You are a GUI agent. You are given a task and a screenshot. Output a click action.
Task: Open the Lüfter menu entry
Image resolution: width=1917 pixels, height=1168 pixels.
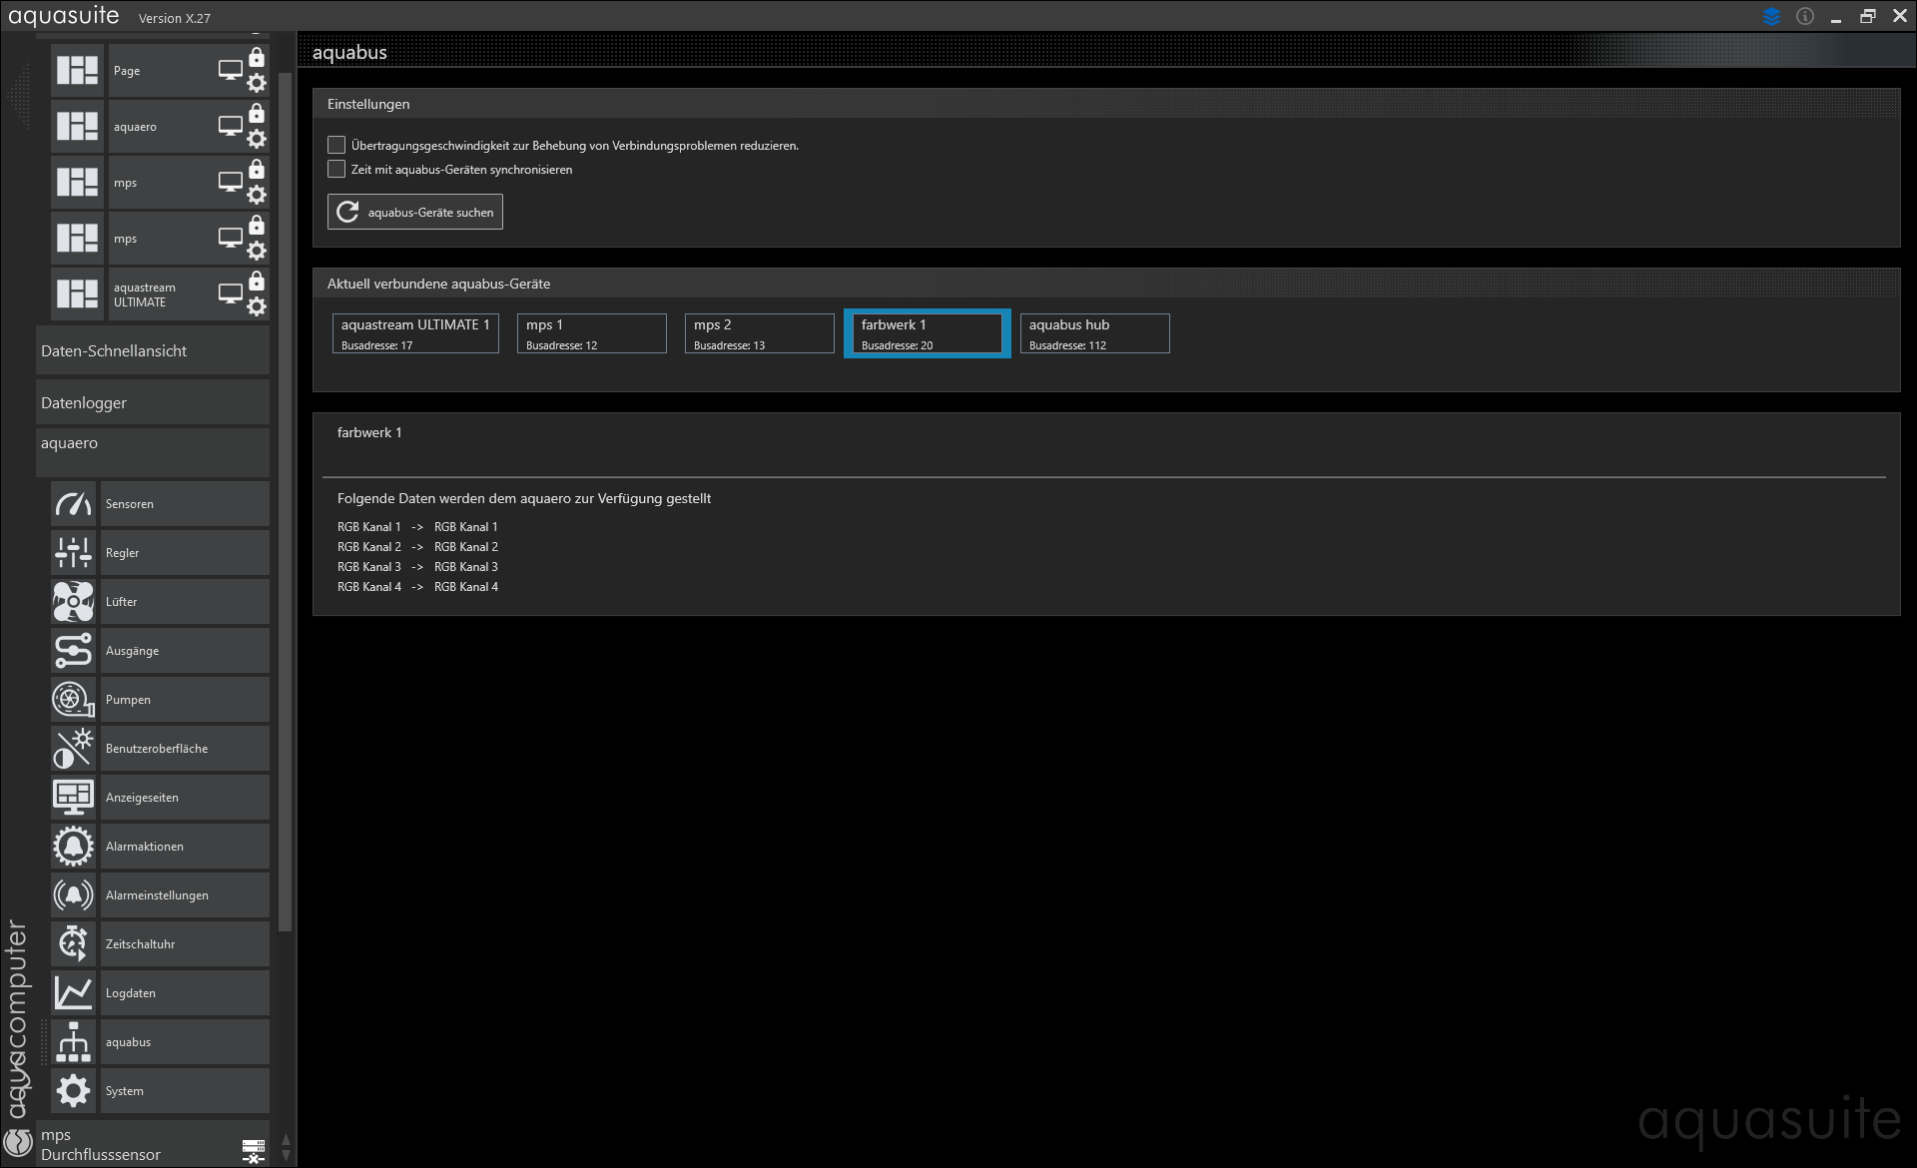185,602
